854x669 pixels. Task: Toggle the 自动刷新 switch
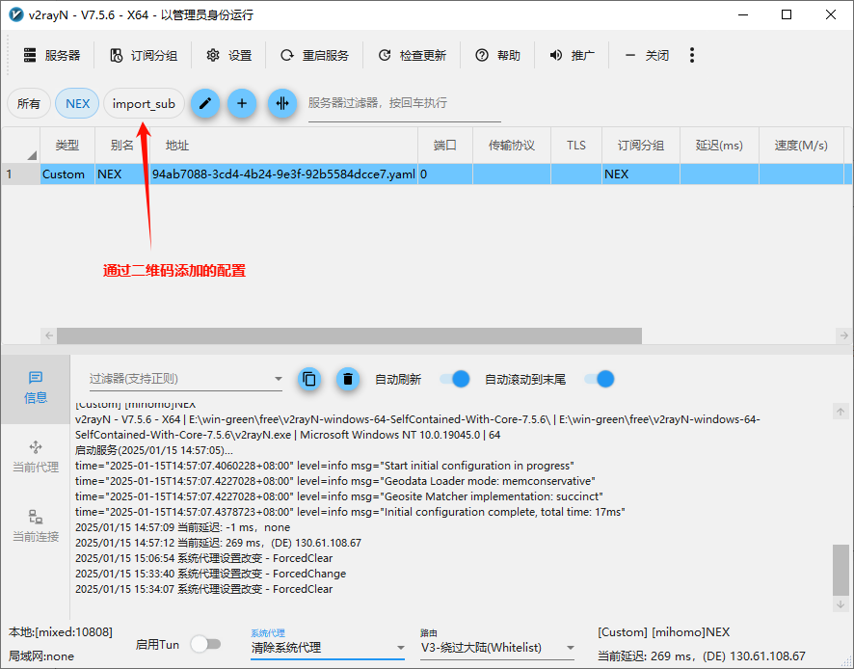pyautogui.click(x=454, y=379)
